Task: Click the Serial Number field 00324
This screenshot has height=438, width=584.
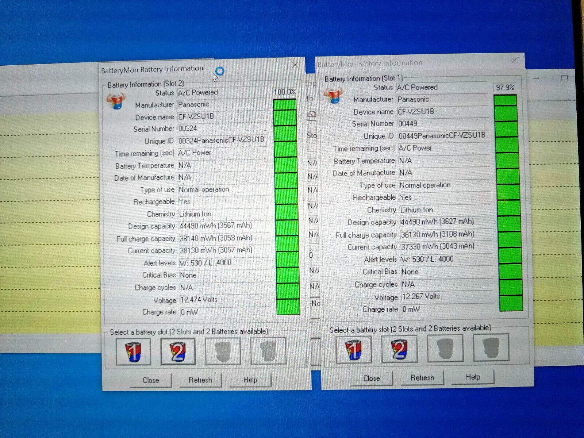Action: tap(223, 128)
